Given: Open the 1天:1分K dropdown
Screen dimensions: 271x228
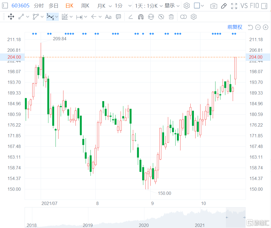Looking at the screenshot, I should 149,6.
